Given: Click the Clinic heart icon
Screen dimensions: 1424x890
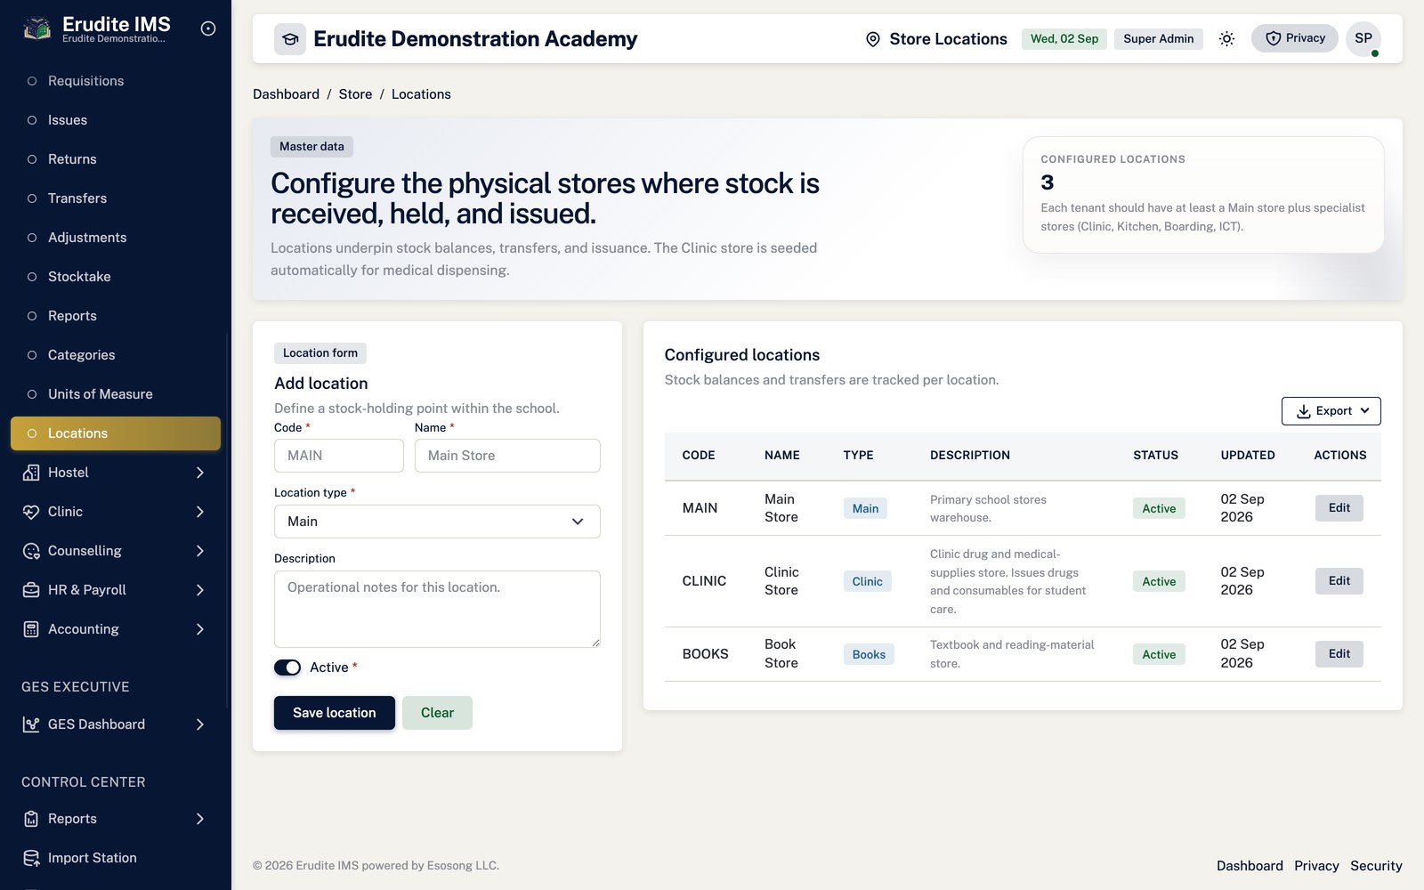Looking at the screenshot, I should tap(31, 512).
